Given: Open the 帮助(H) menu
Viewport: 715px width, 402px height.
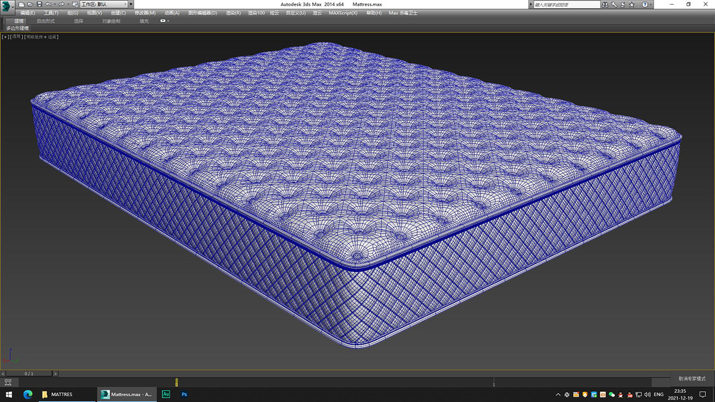Looking at the screenshot, I should click(x=374, y=13).
